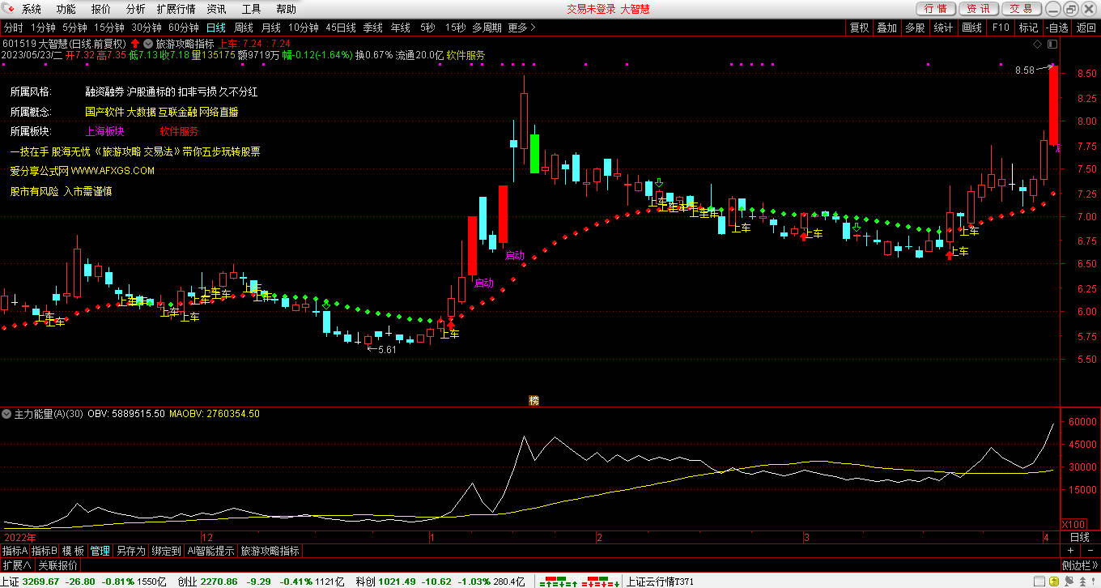Expand the 主力能量 indicator dropdown arrow
Viewport: 1101px width, 588px height.
click(x=7, y=414)
